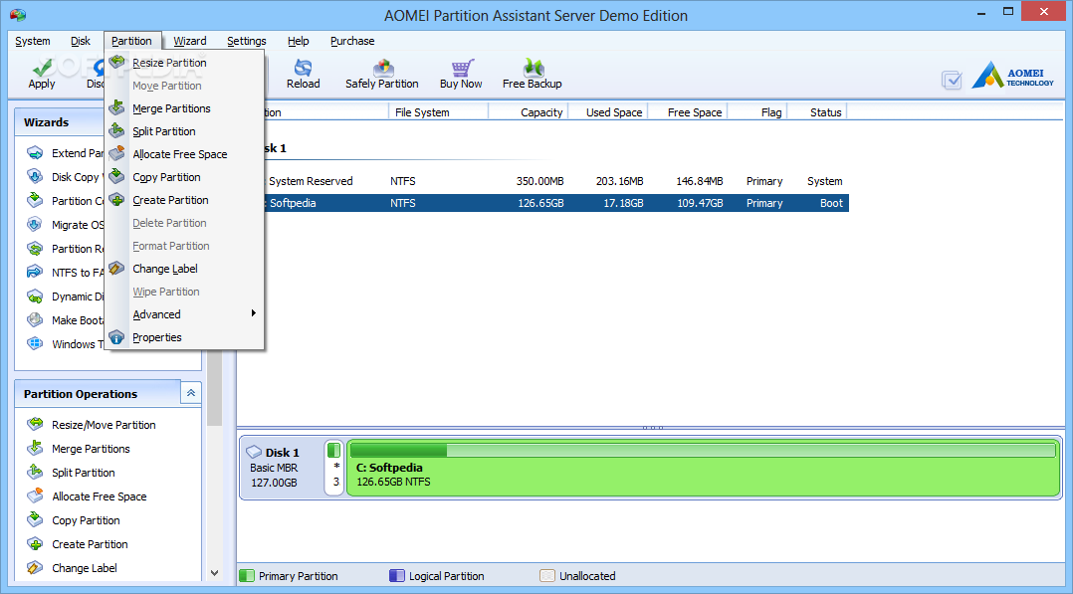Click Create Partition in Partition Operations
Image resolution: width=1073 pixels, height=594 pixels.
coord(90,544)
